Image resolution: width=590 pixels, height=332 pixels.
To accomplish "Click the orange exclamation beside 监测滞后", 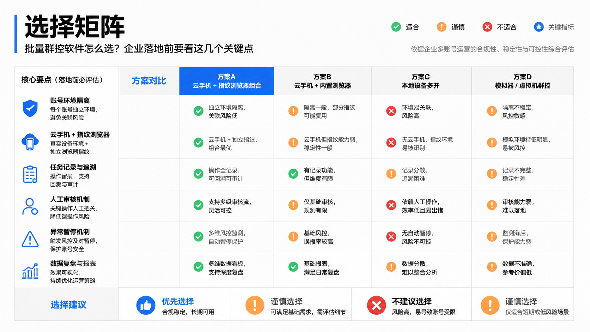I will pyautogui.click(x=492, y=236).
